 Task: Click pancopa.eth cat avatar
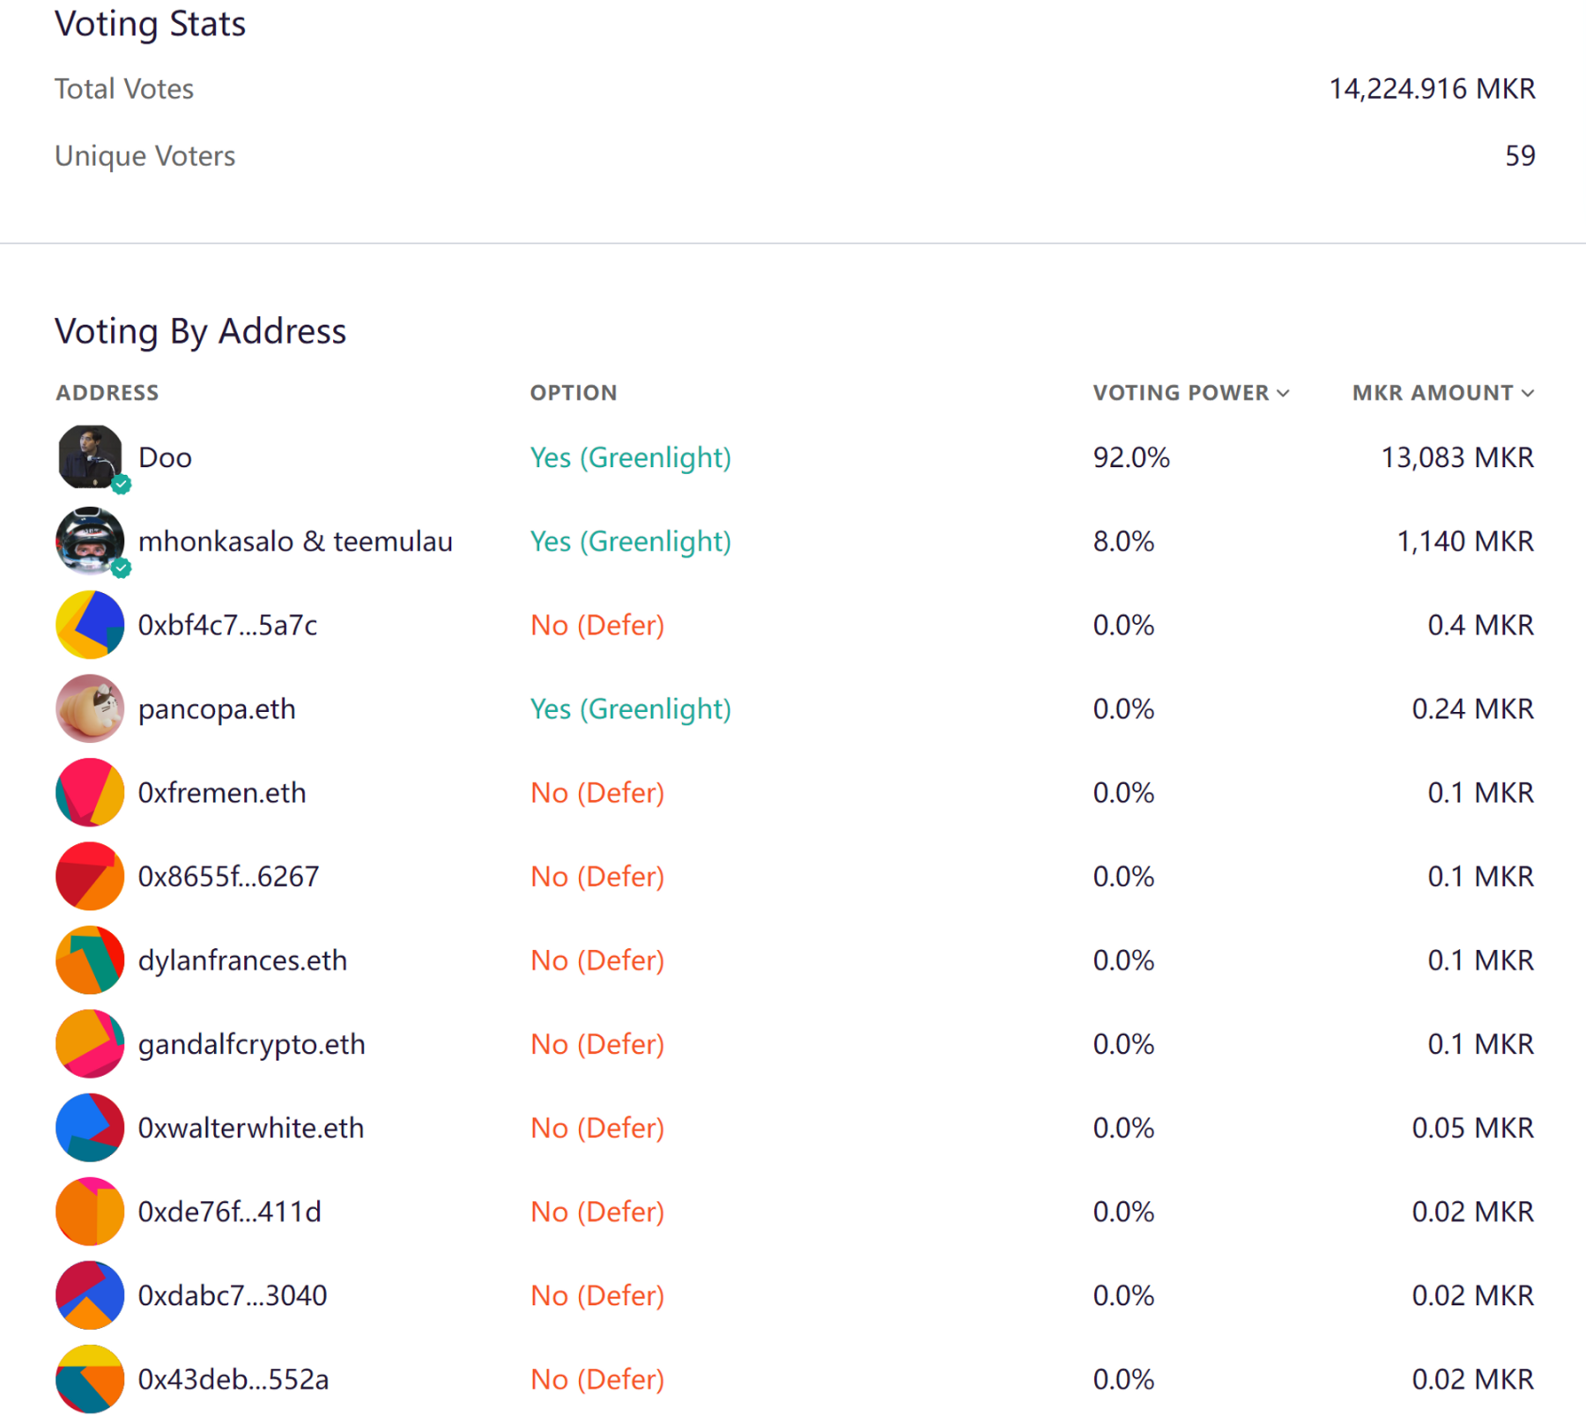[x=89, y=708]
